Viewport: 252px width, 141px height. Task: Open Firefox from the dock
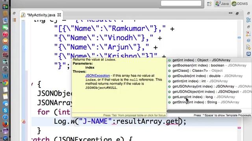coord(5,124)
